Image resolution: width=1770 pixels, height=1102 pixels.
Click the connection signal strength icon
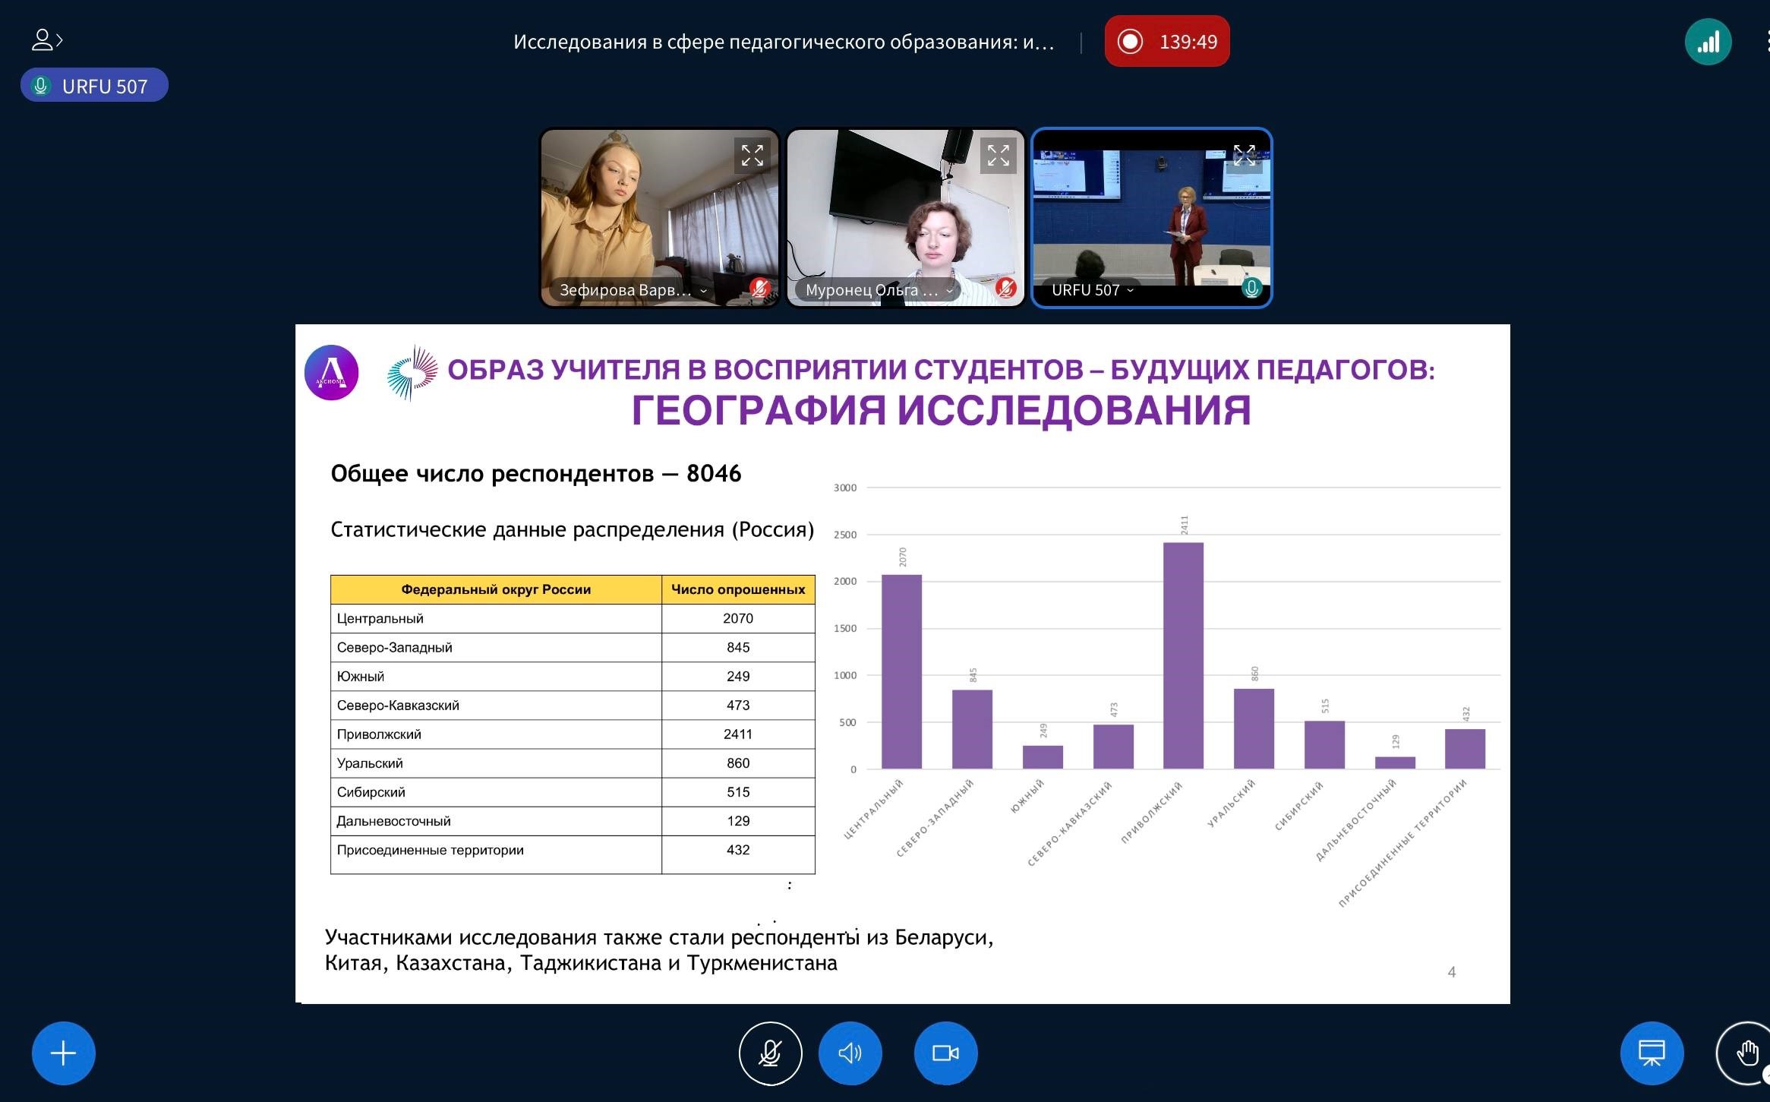pos(1708,42)
